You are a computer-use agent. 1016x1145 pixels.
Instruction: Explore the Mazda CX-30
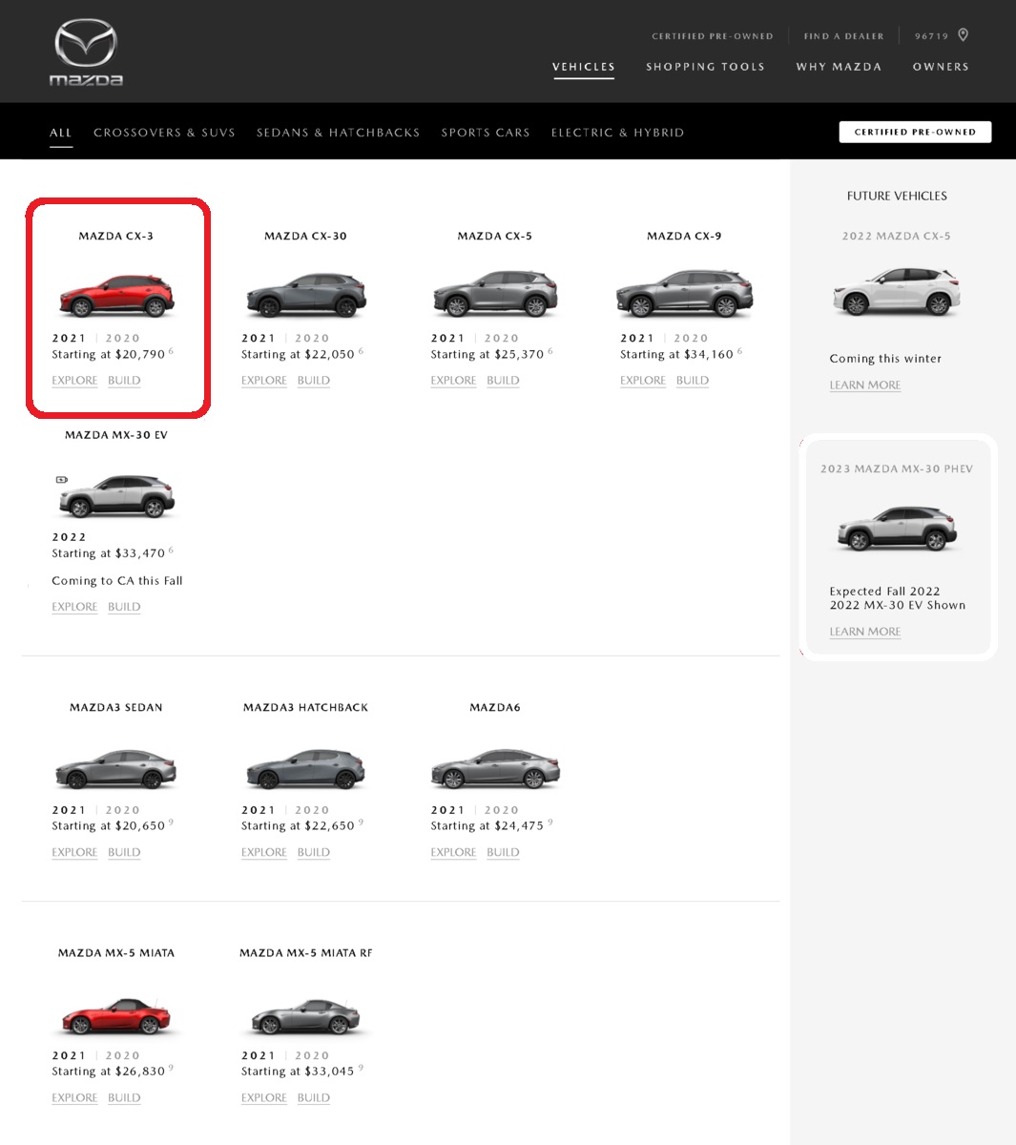264,380
